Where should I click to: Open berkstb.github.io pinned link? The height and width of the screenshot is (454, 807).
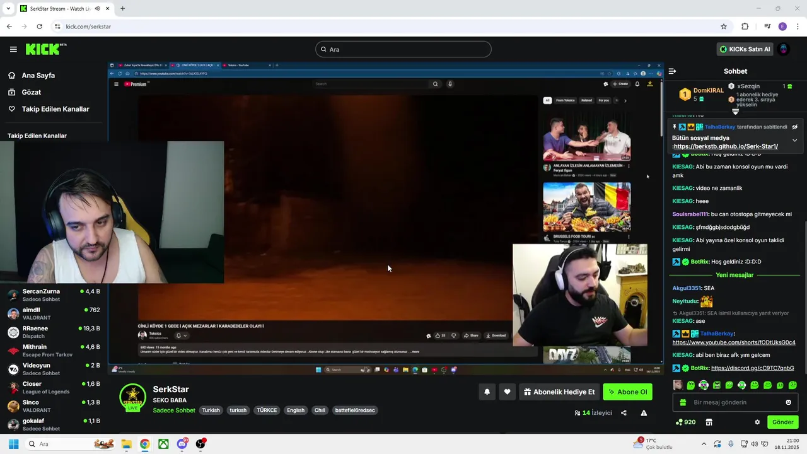[725, 146]
